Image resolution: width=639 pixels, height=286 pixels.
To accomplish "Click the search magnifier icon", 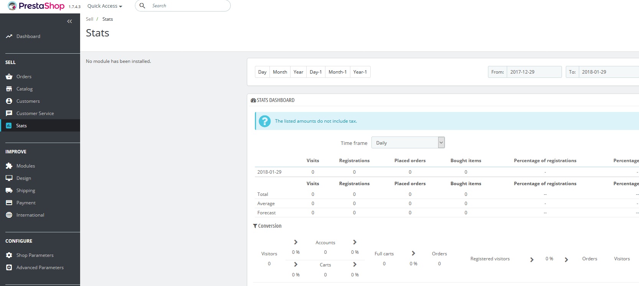I will (142, 6).
